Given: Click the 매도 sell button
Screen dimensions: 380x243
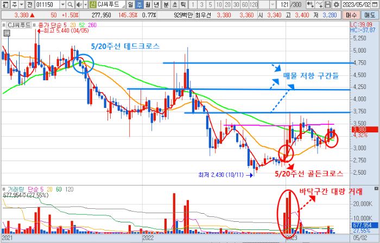Looking at the screenshot, I should tap(370, 15).
